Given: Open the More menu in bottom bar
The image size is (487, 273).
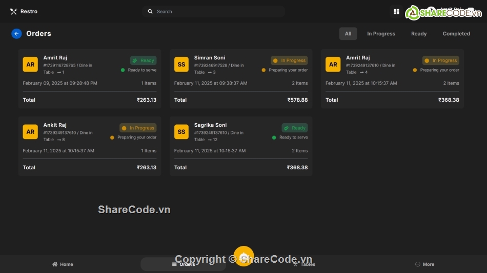Looking at the screenshot, I should [424, 264].
